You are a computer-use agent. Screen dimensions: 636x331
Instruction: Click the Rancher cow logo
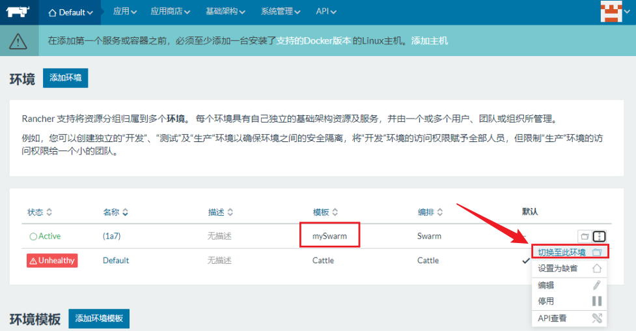click(18, 12)
